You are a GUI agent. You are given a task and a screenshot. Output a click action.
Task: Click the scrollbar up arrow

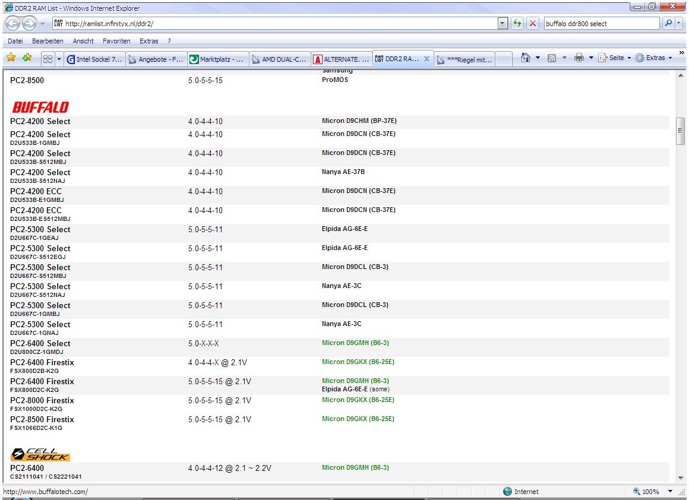point(680,75)
